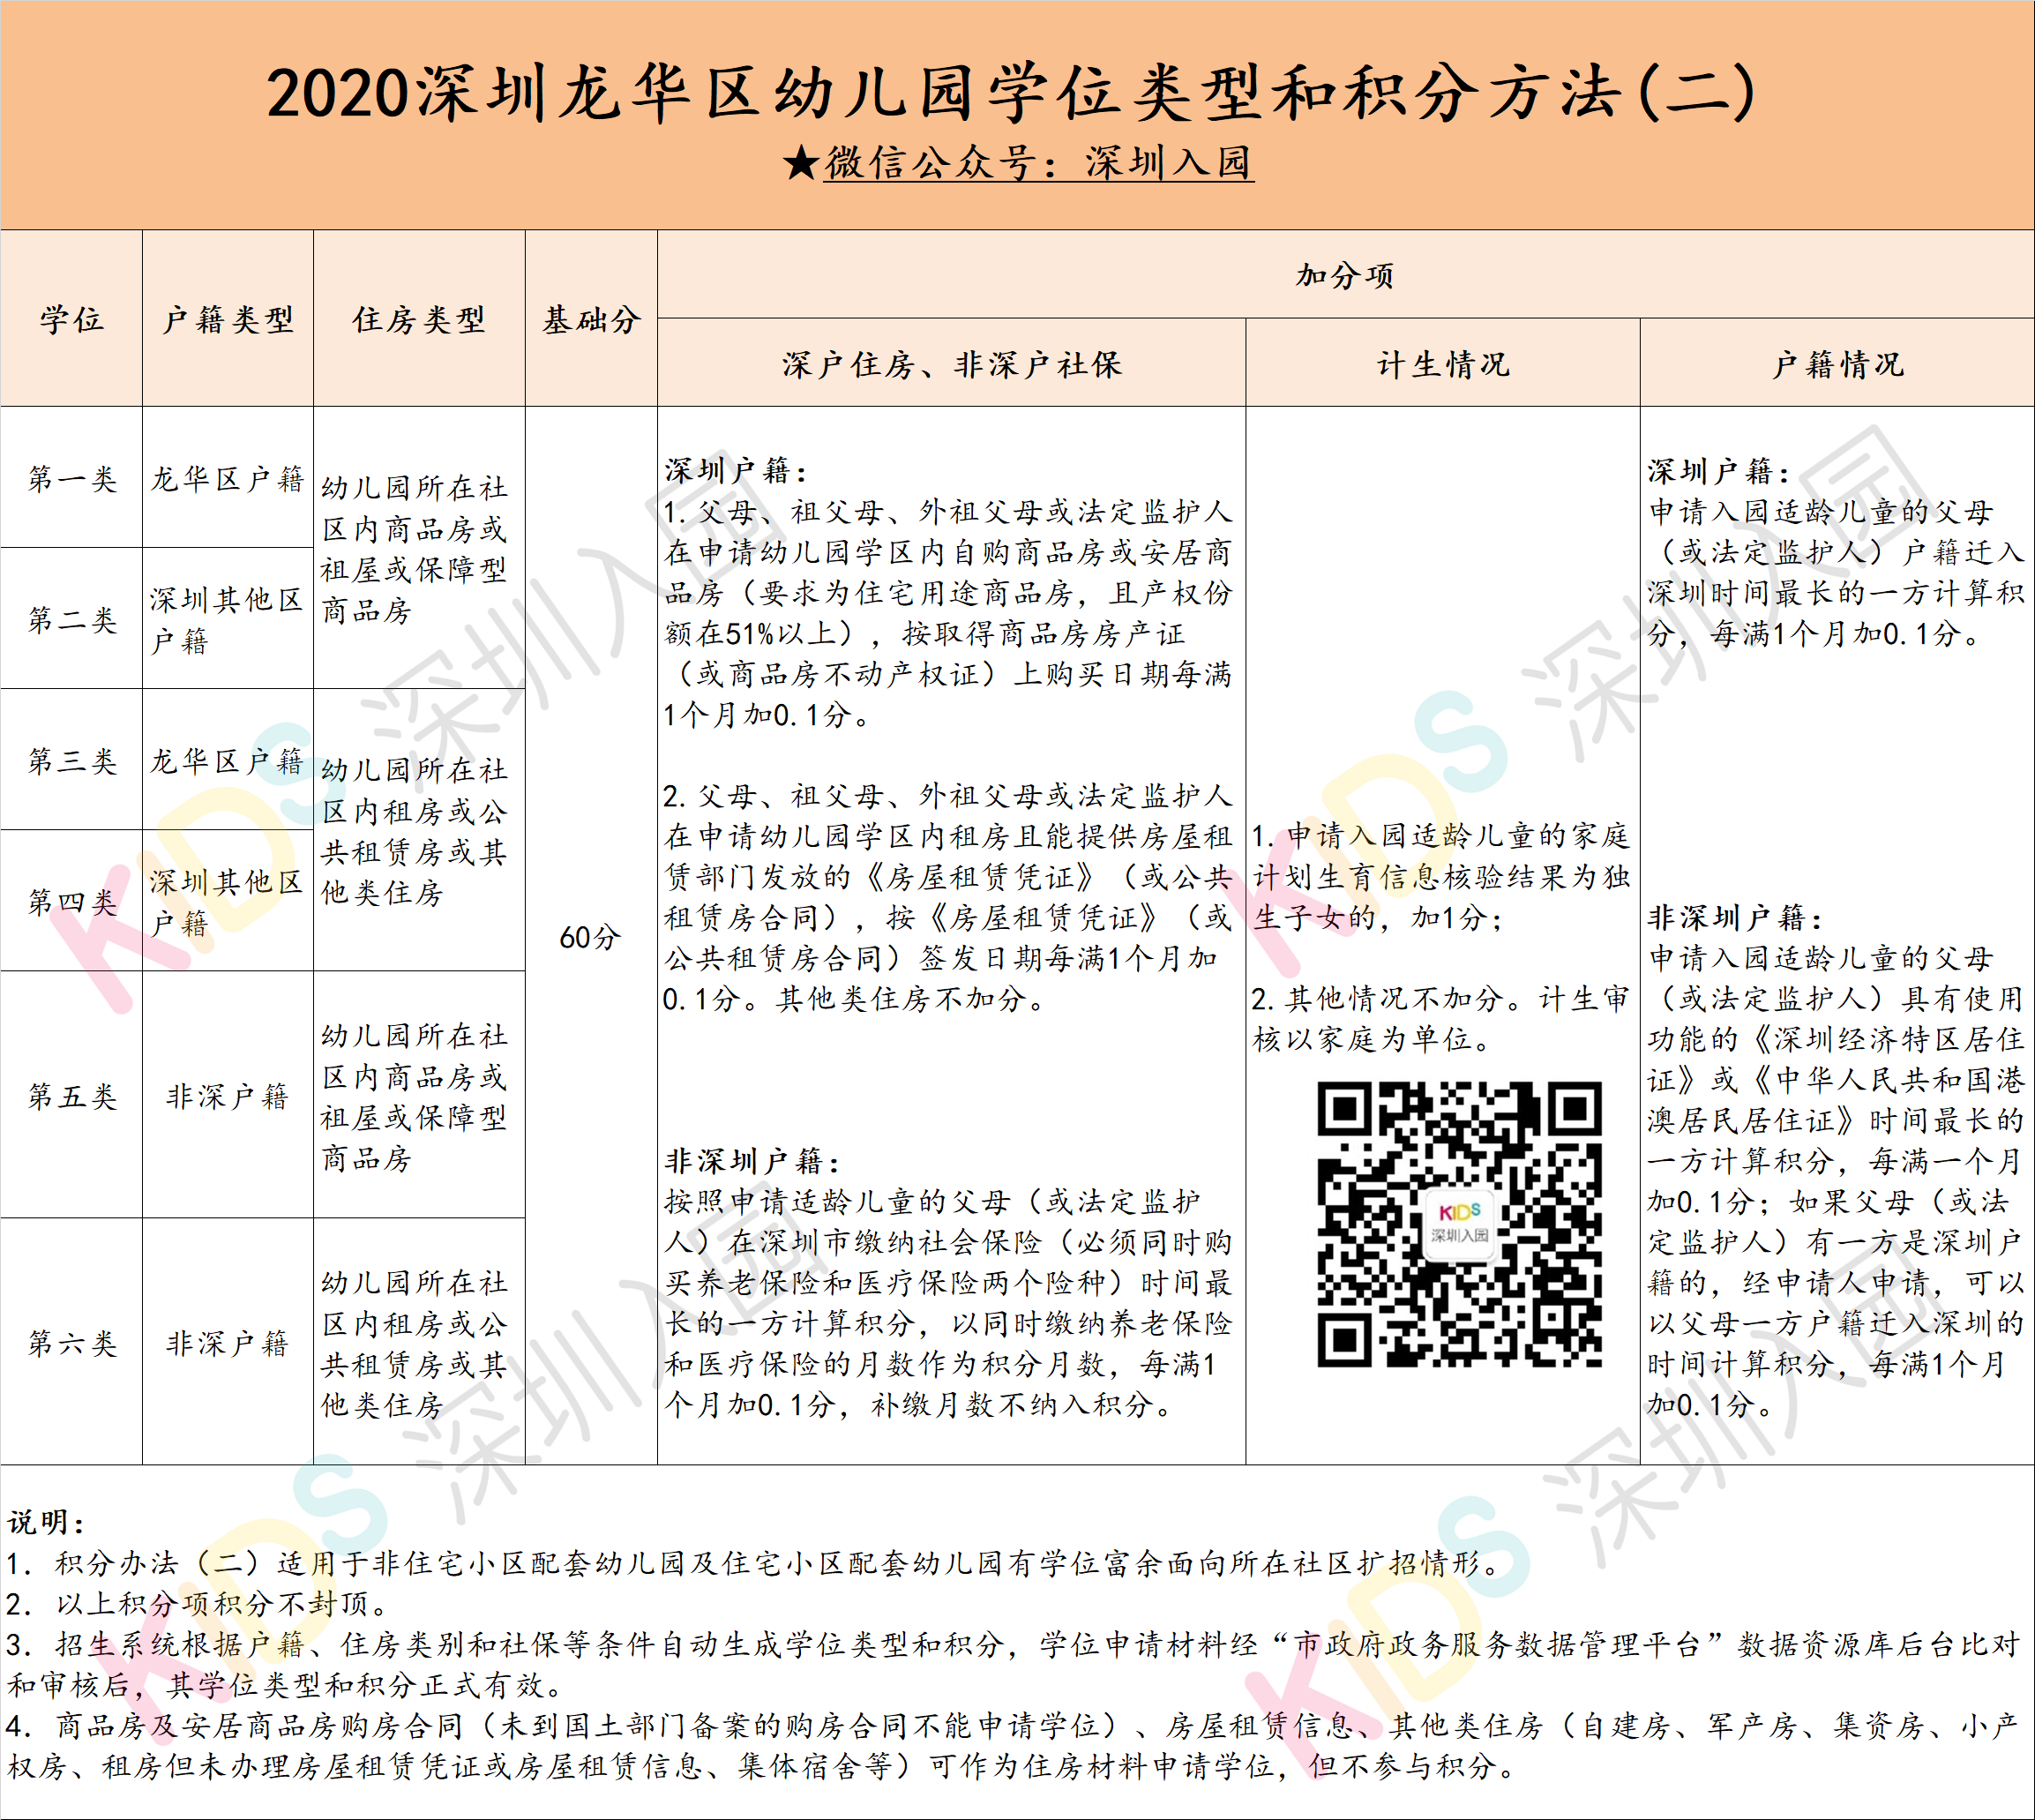
Task: Click 深圳其他区户籍 in the 第四类 row
Action: click(228, 901)
